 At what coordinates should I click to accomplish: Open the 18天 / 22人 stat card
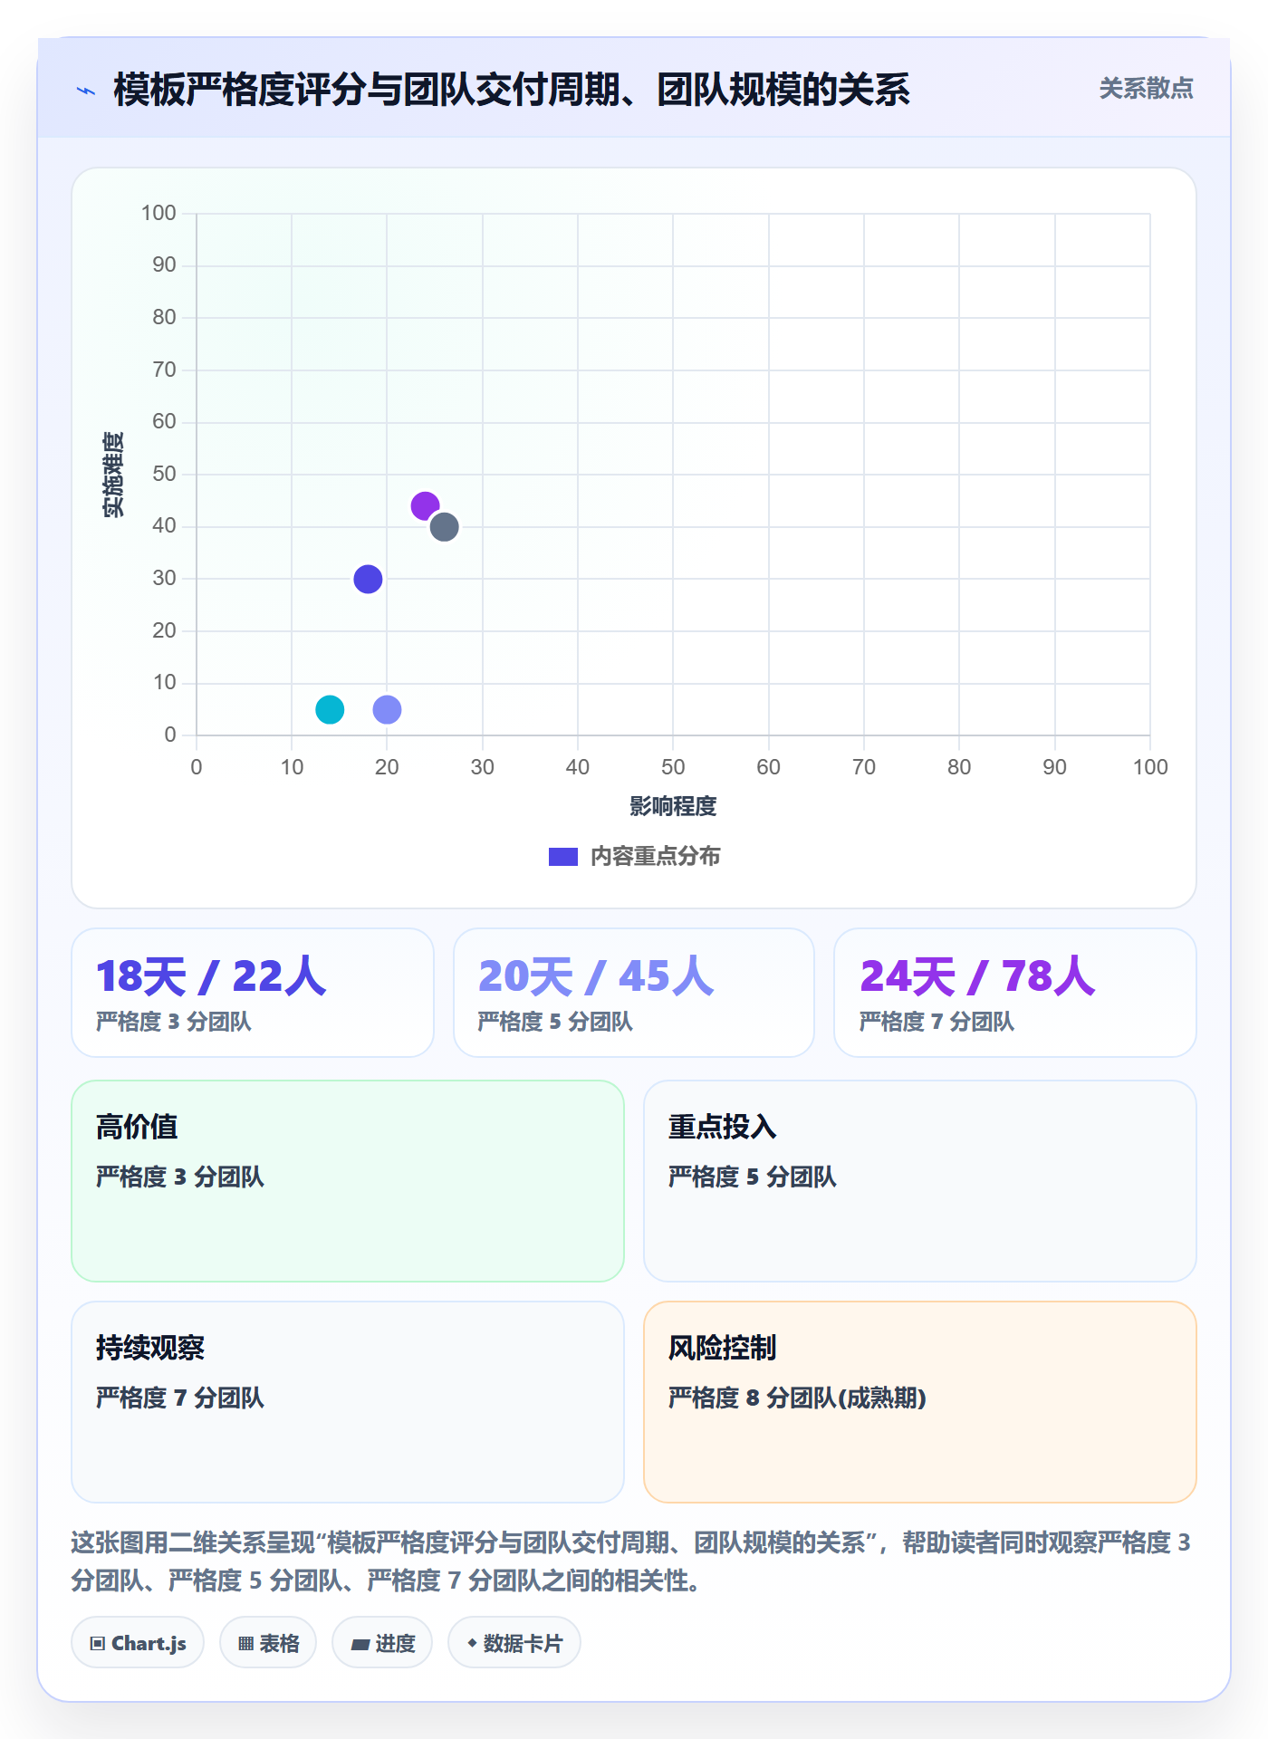[x=253, y=993]
